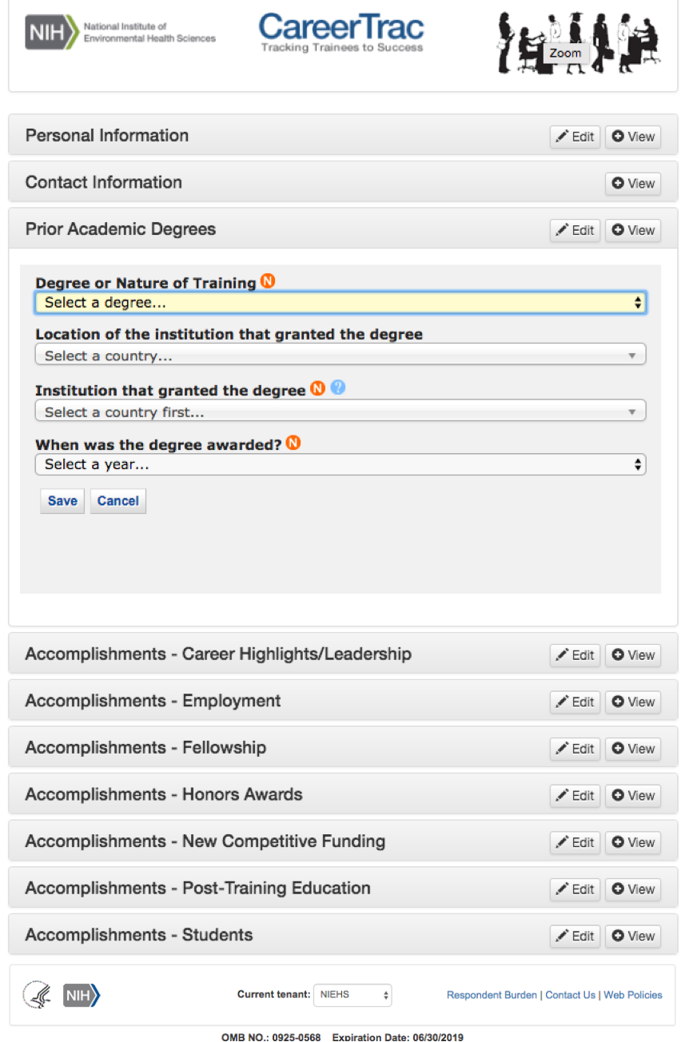Expand the Personal Information section header
This screenshot has height=1042, width=685.
pos(107,136)
